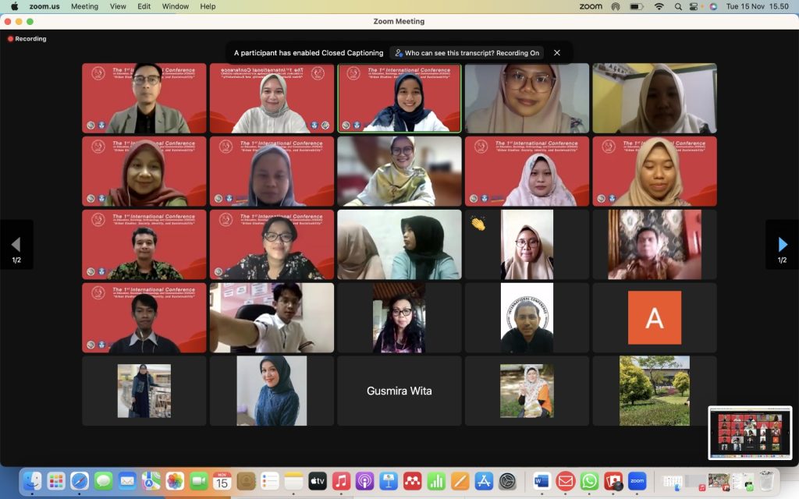Click the red Recording indicator

pyautogui.click(x=27, y=38)
